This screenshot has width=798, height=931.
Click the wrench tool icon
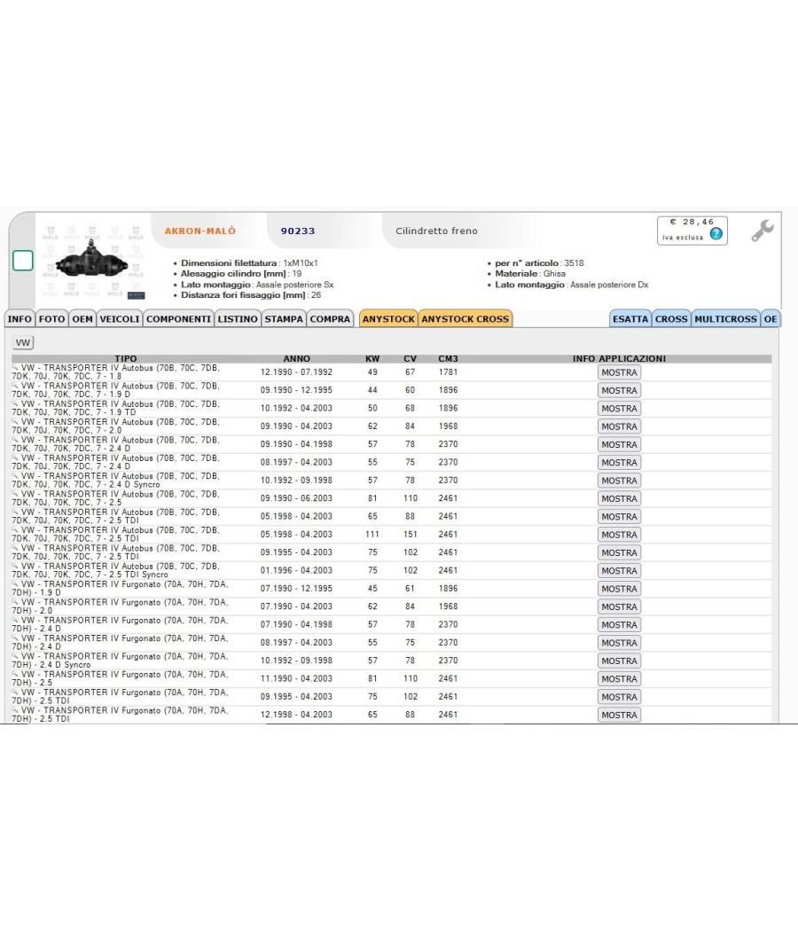pyautogui.click(x=763, y=231)
